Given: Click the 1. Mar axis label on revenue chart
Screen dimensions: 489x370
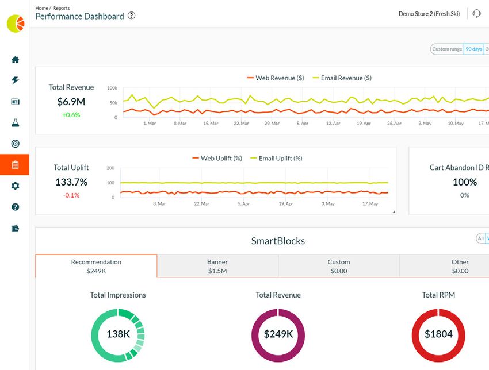Looking at the screenshot, I should (150, 124).
